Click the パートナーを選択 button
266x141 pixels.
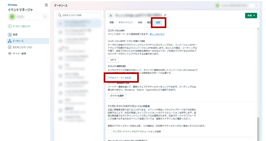[117, 96]
